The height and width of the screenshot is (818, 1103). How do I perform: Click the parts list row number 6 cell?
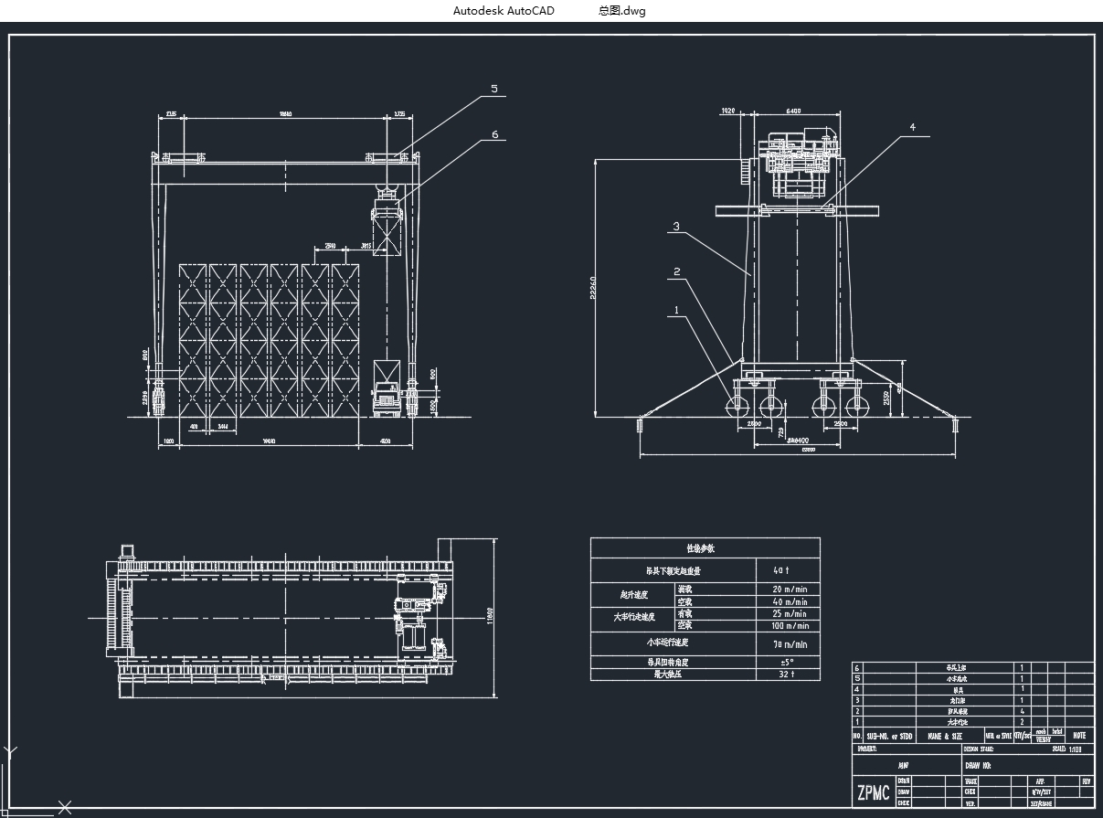[x=858, y=668]
